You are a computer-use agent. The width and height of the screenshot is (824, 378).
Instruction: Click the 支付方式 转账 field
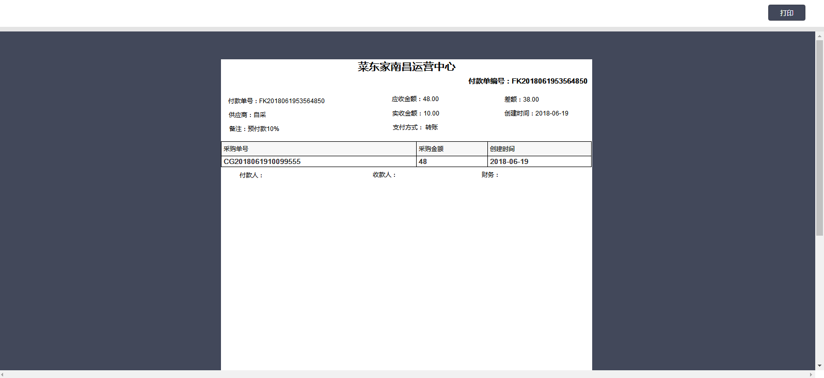tap(415, 127)
